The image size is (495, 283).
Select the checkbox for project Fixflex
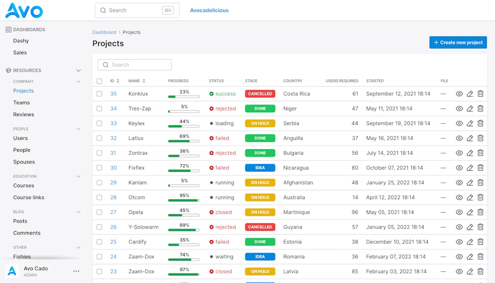pyautogui.click(x=100, y=167)
